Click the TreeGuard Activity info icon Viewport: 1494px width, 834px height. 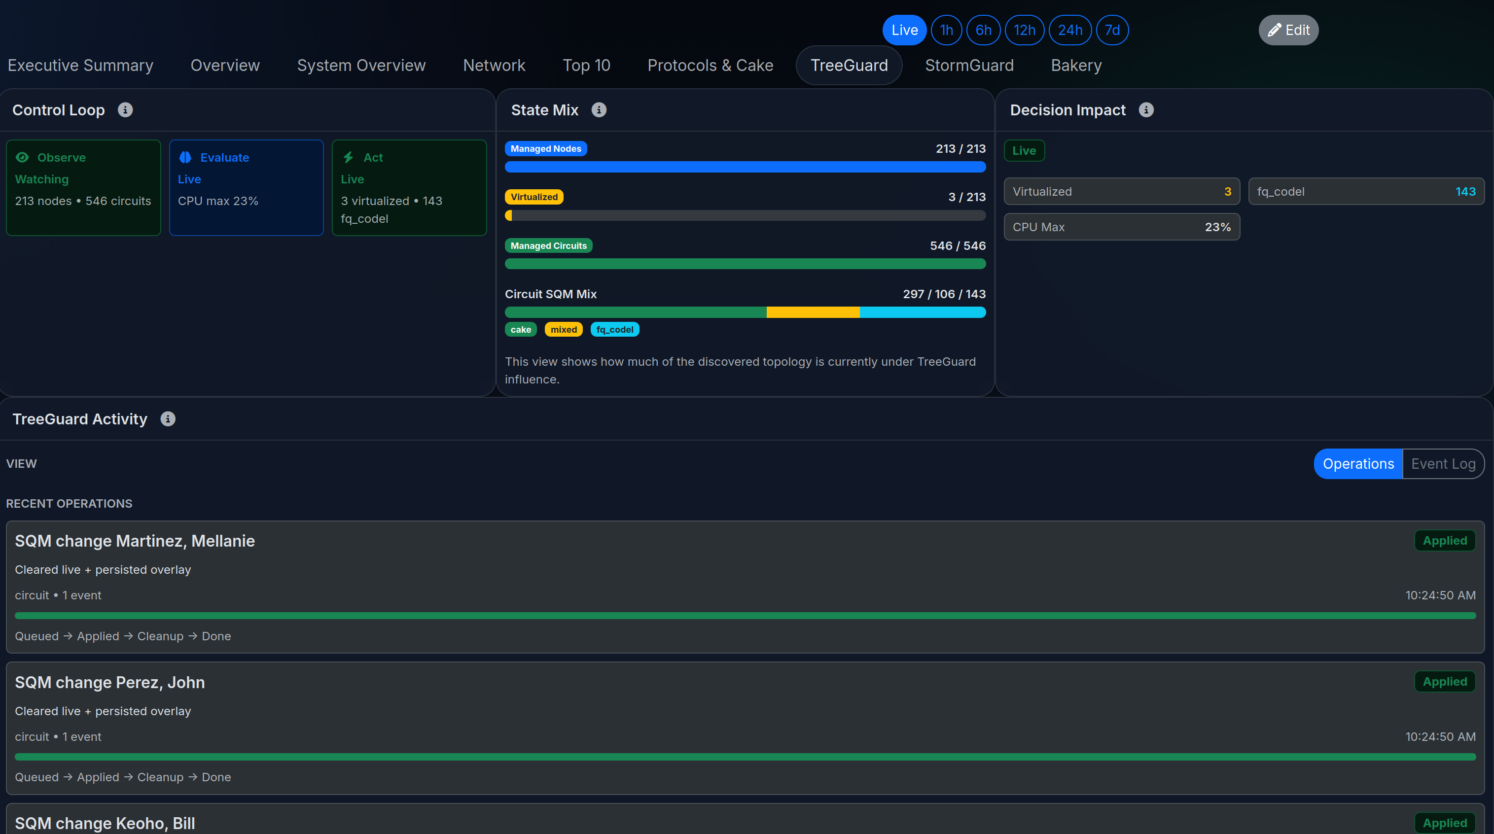coord(168,419)
